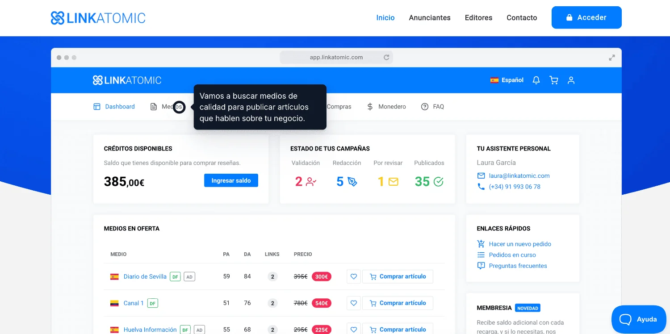The width and height of the screenshot is (670, 334).
Task: Click the Publicados checkmark icon
Action: [439, 182]
